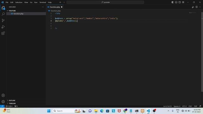Open the File menu
Screen dimensions: 203x114
[x=7, y=2]
